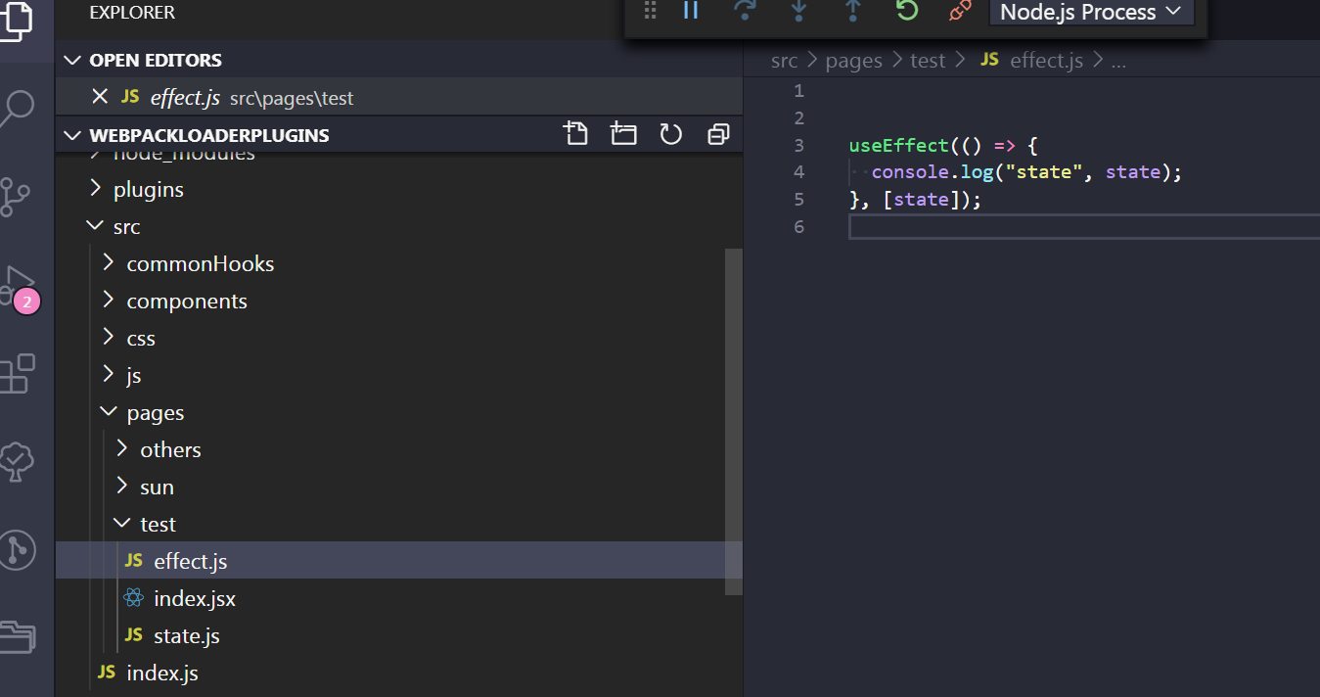Screen dimensions: 1320x697
Task: Click the Step Out debug icon
Action: pos(852,12)
